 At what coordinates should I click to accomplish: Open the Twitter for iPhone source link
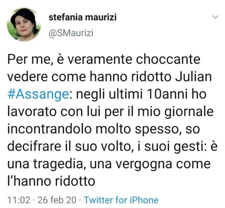121,200
